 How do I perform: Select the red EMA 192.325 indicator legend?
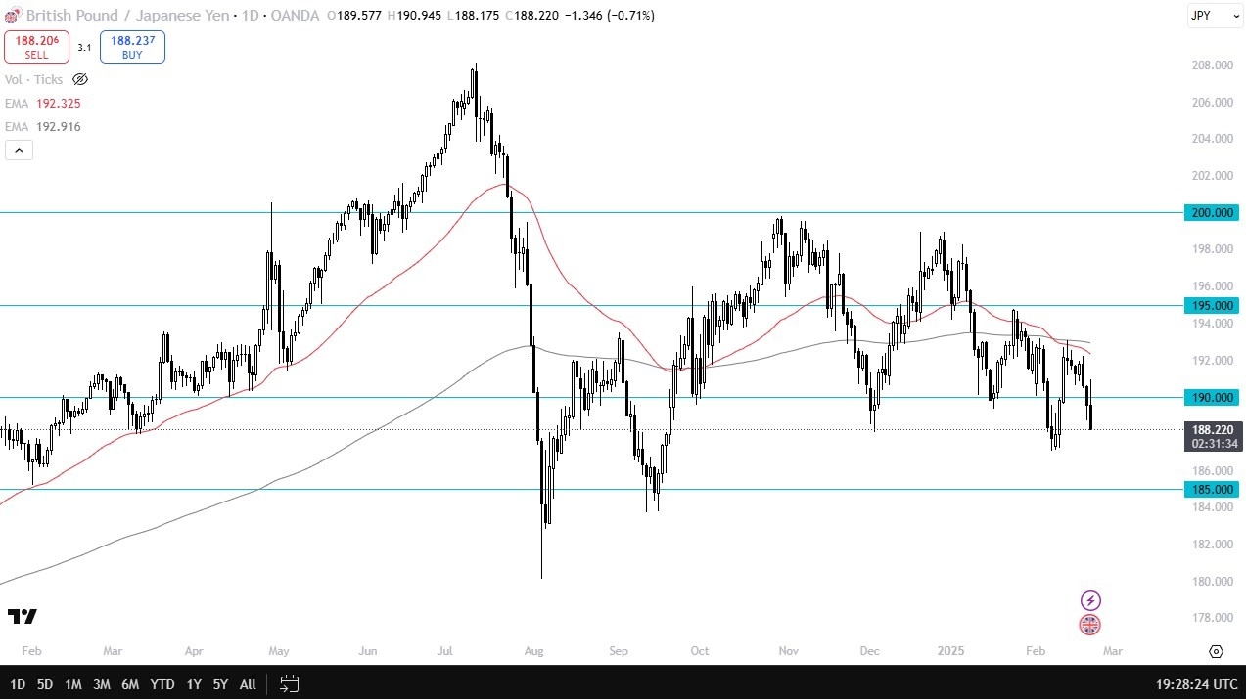coord(43,103)
